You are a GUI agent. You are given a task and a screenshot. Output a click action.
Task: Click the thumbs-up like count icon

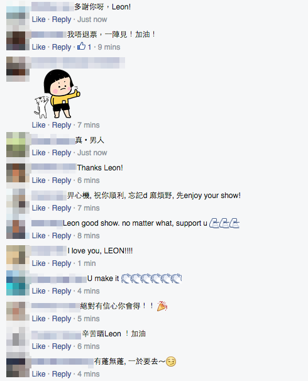point(82,46)
